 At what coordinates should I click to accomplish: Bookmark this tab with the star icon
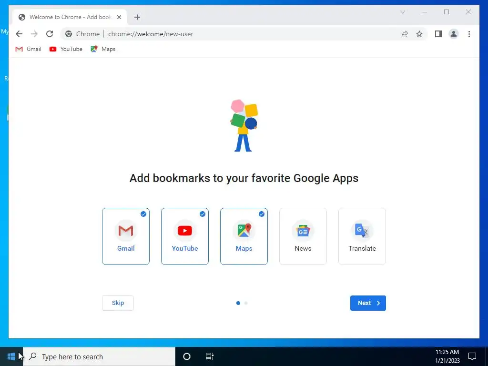[419, 34]
